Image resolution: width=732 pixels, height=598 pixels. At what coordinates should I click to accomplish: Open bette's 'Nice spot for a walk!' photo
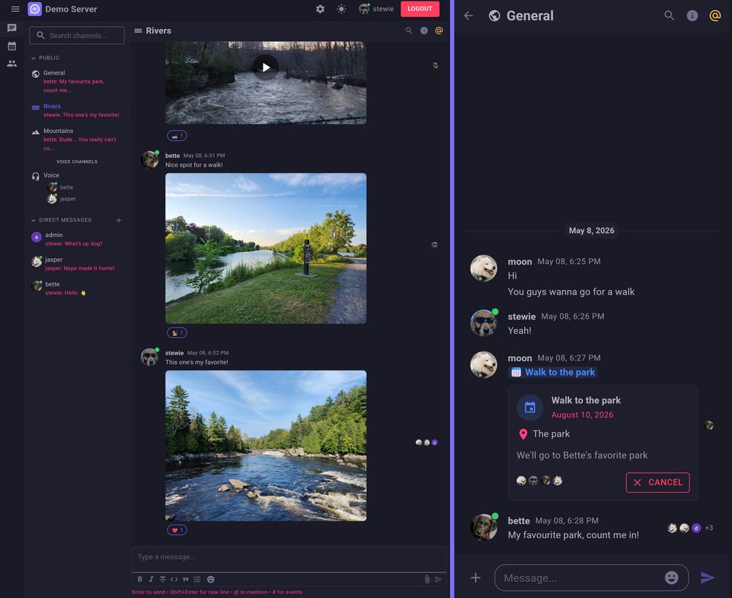click(x=266, y=249)
